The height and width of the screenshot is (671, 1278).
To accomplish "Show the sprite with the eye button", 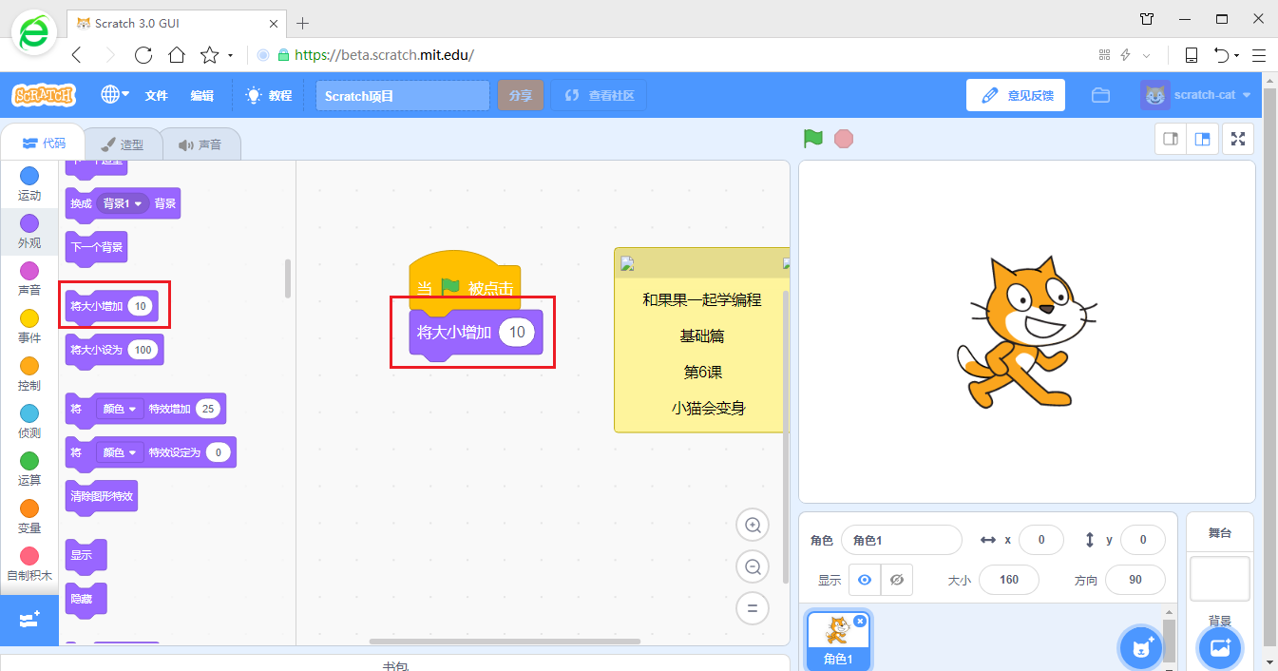I will [x=865, y=580].
